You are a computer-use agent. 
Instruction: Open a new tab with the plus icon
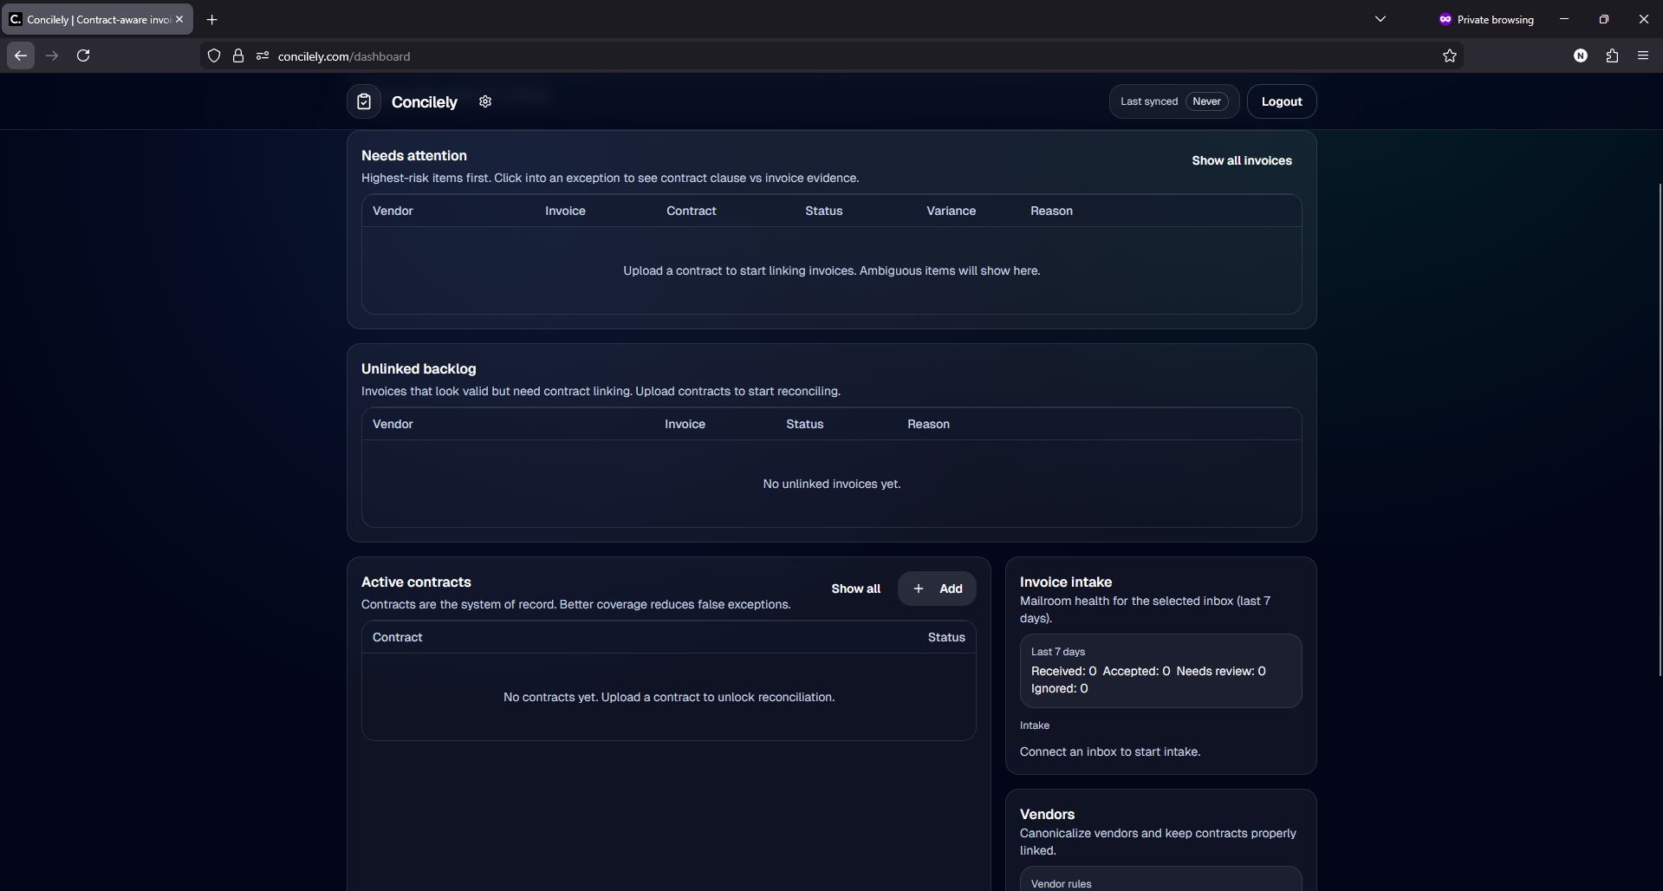(x=211, y=19)
